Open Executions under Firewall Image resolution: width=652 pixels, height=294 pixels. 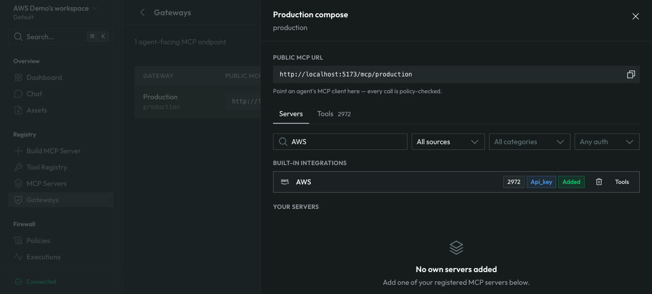(x=61, y=257)
